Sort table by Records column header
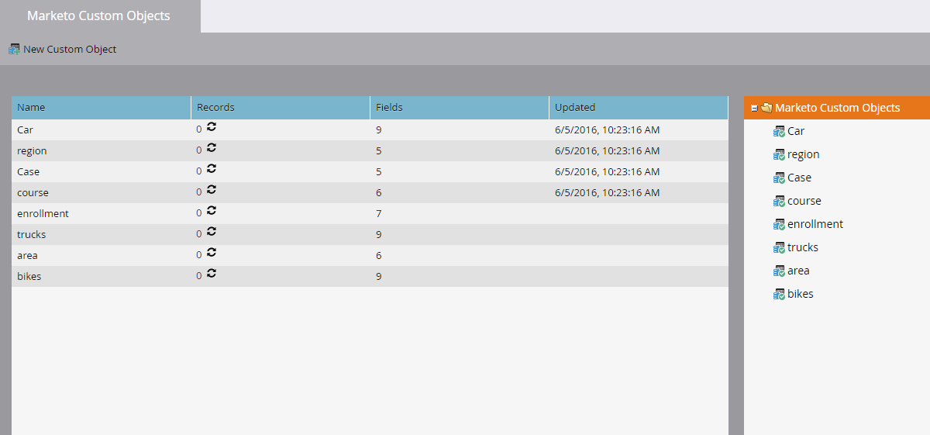930x435 pixels. tap(281, 108)
